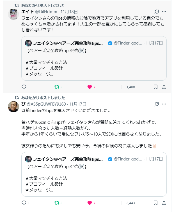Bookmark エイト's post
Viewport: 174px width, 212px height.
click(155, 87)
